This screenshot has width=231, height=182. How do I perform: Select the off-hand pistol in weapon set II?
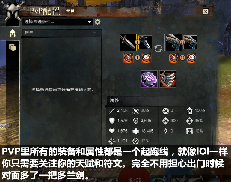pos(190,43)
